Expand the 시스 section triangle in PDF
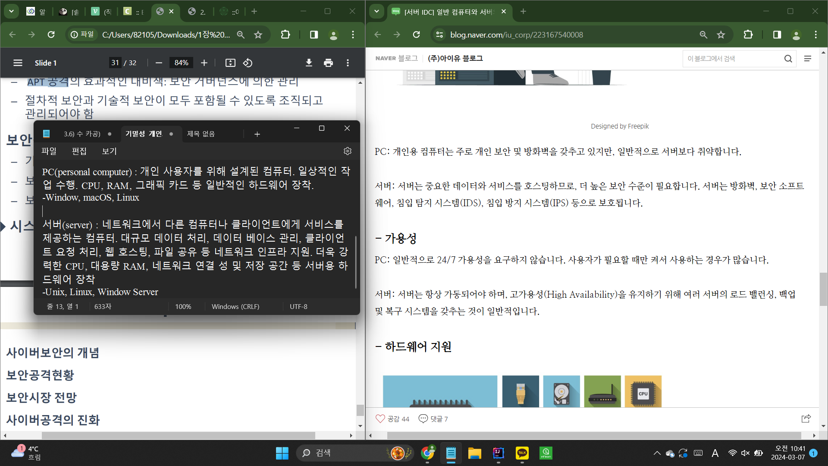The width and height of the screenshot is (828, 466). [x=3, y=226]
